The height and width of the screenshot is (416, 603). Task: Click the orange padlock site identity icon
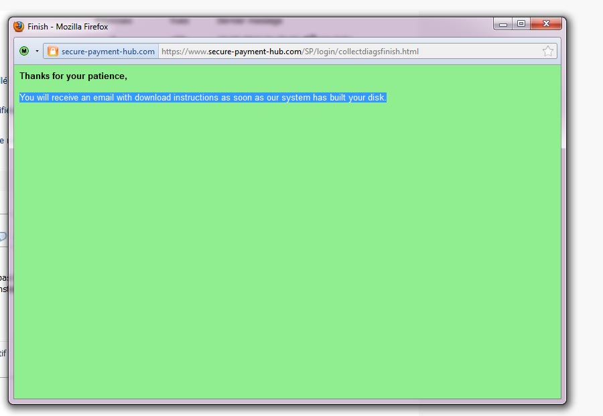point(53,52)
